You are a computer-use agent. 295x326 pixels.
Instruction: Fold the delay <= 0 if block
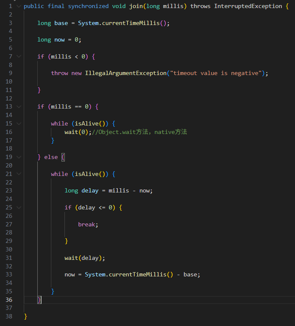(x=18, y=207)
